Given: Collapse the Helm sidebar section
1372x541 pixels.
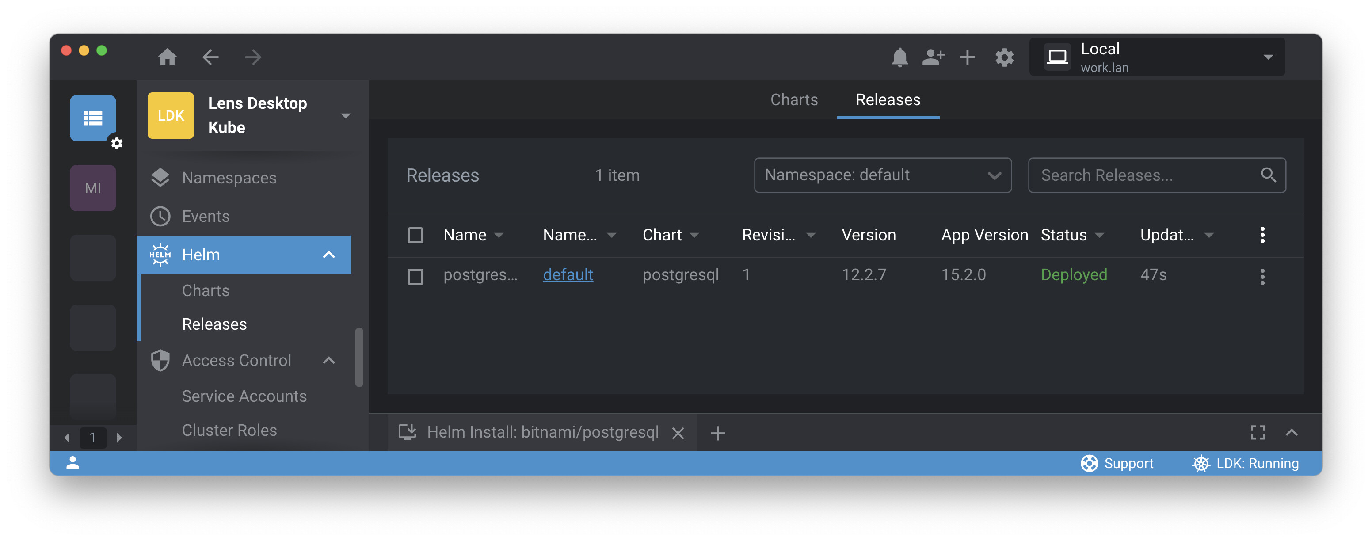Looking at the screenshot, I should click(x=328, y=255).
